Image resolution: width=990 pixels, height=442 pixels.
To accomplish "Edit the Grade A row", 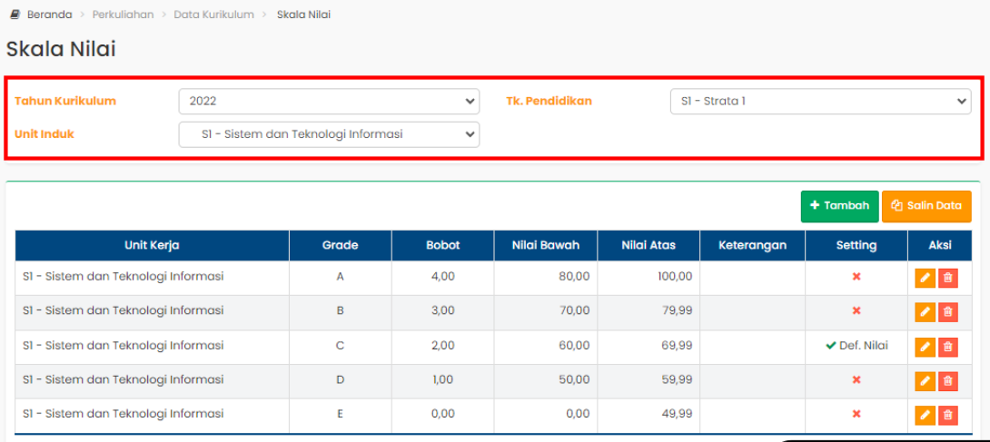I will tap(925, 278).
